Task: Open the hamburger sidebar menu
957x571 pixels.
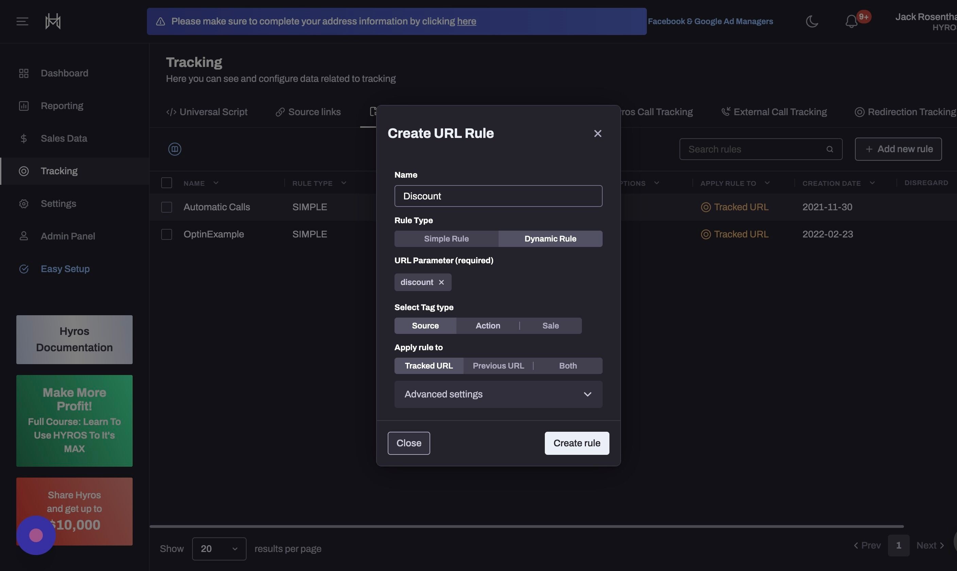Action: point(22,21)
